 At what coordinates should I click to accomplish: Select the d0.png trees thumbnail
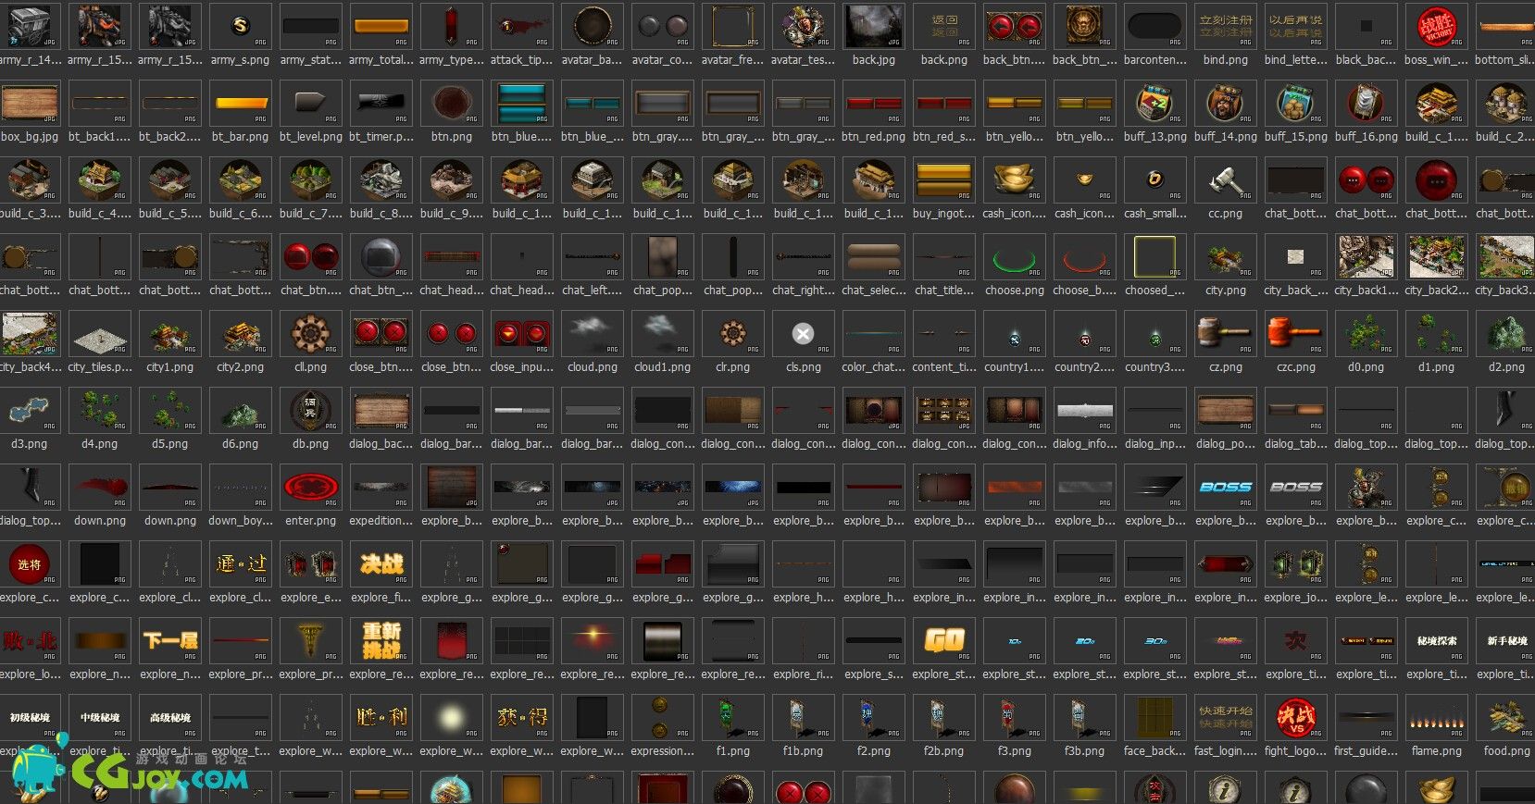[x=1367, y=333]
